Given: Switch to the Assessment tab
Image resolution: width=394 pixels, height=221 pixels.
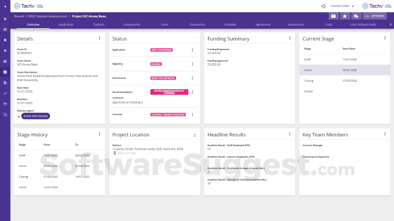Looking at the screenshot, I should point(296,25).
